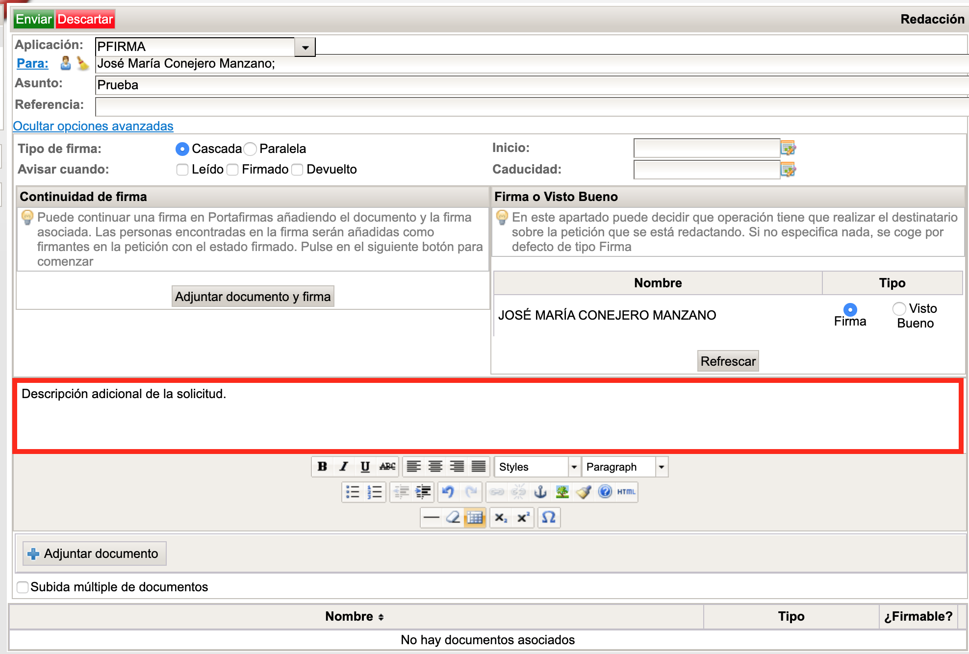Select the Paralela signature type

coord(251,149)
